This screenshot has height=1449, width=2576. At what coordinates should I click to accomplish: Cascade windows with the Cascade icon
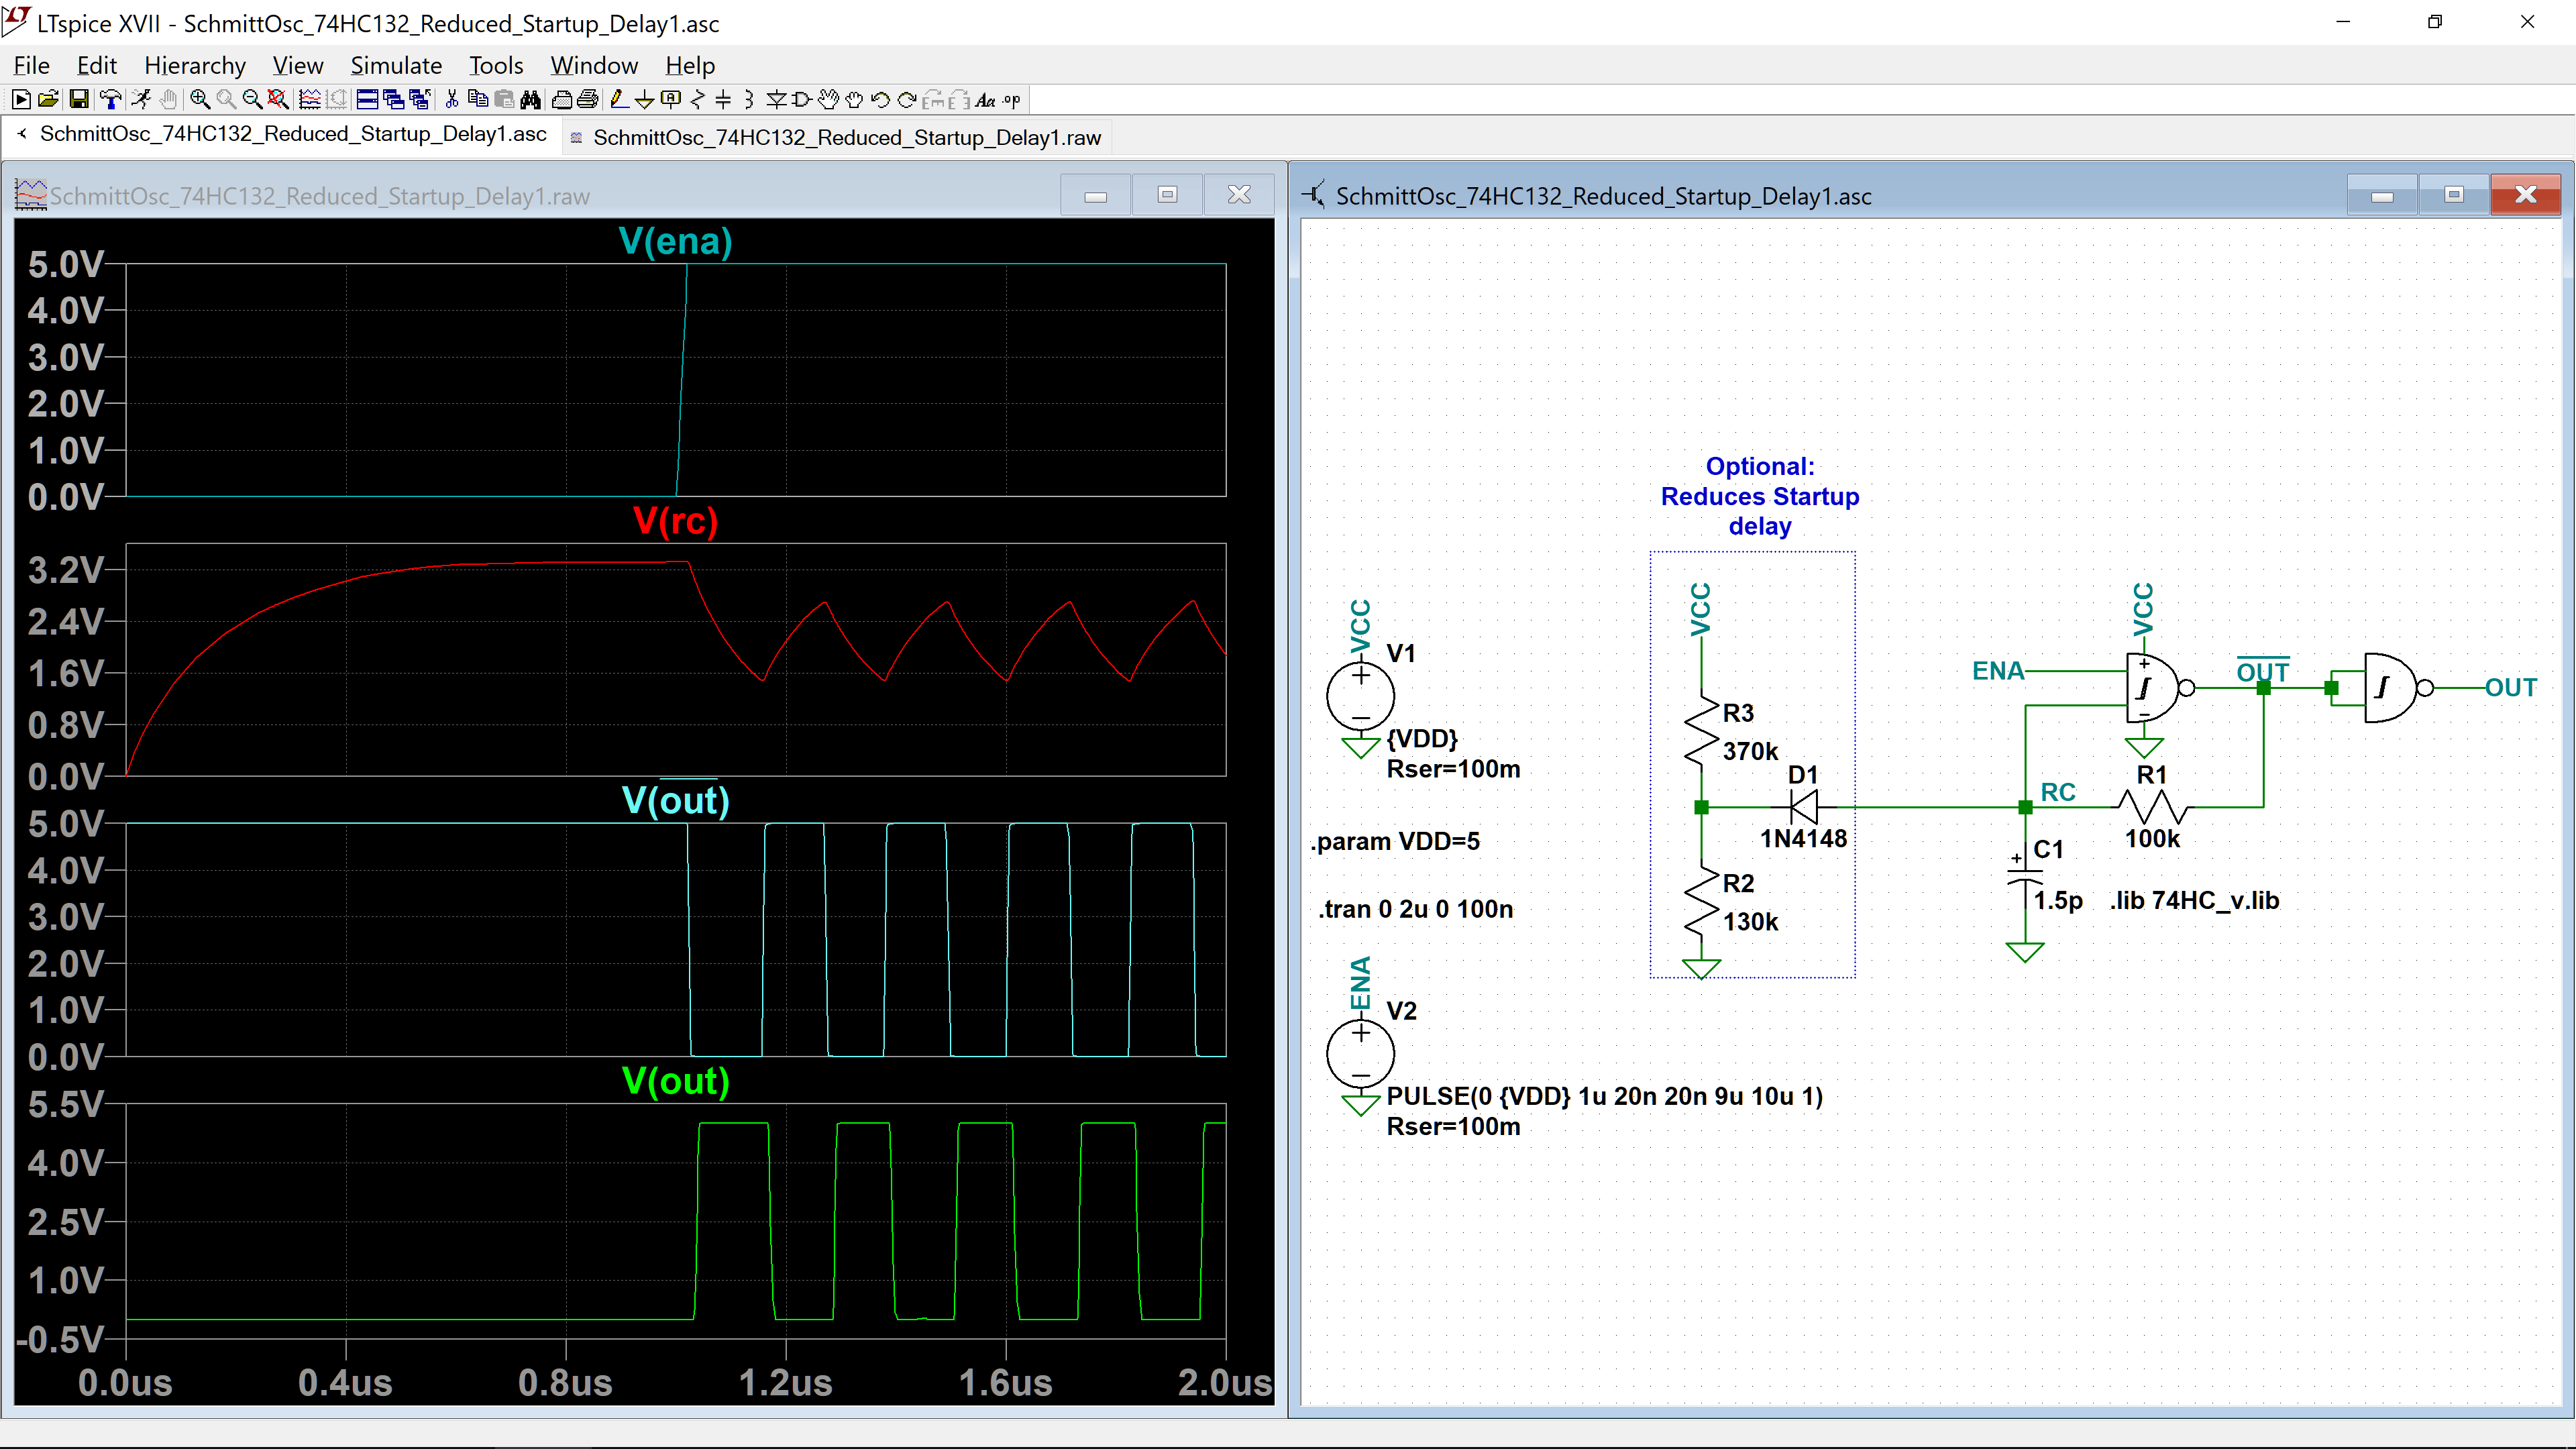point(393,100)
